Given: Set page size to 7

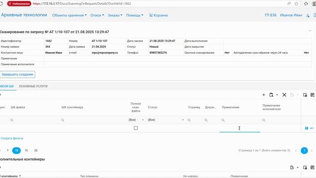Looking at the screenshot, I should (8, 150).
